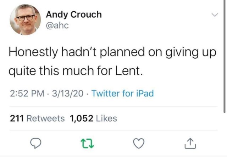The image size is (227, 157).
Task: Open the Andy Crouch display name
Action: pyautogui.click(x=74, y=14)
